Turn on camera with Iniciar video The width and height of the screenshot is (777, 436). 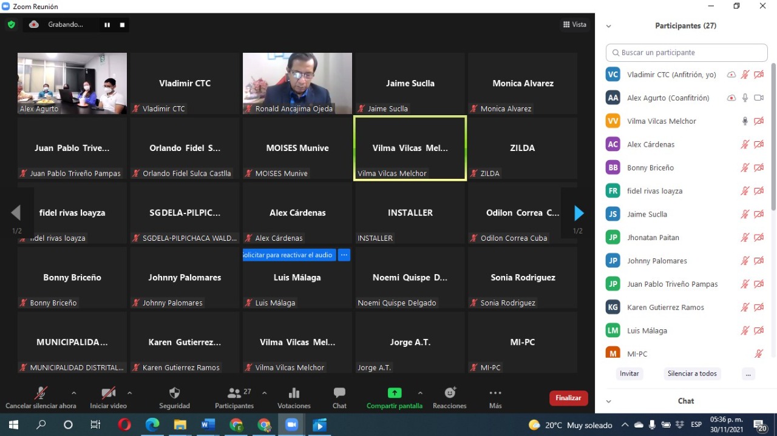[108, 393]
